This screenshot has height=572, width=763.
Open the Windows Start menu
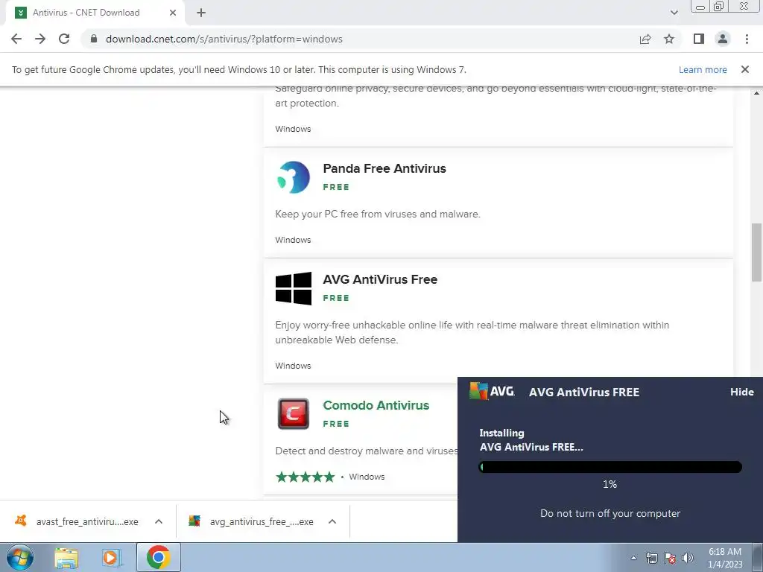point(19,557)
